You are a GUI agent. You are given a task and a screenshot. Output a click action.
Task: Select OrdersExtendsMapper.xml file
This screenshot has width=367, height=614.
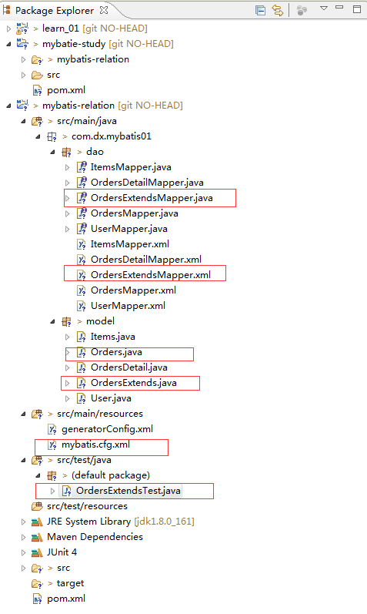click(x=151, y=275)
